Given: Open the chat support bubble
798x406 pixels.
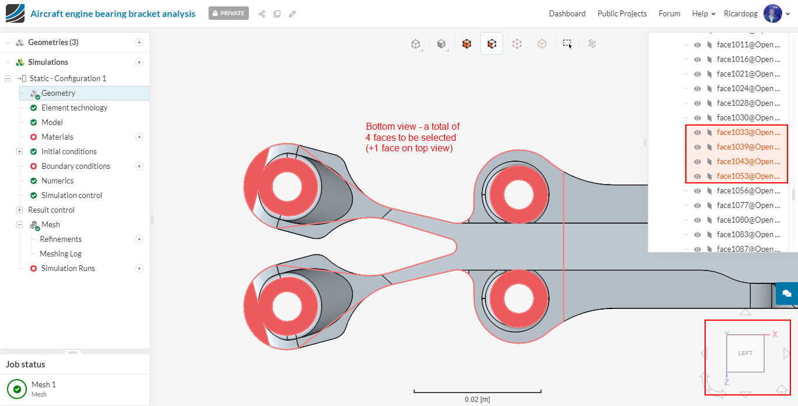Looking at the screenshot, I should pyautogui.click(x=786, y=293).
